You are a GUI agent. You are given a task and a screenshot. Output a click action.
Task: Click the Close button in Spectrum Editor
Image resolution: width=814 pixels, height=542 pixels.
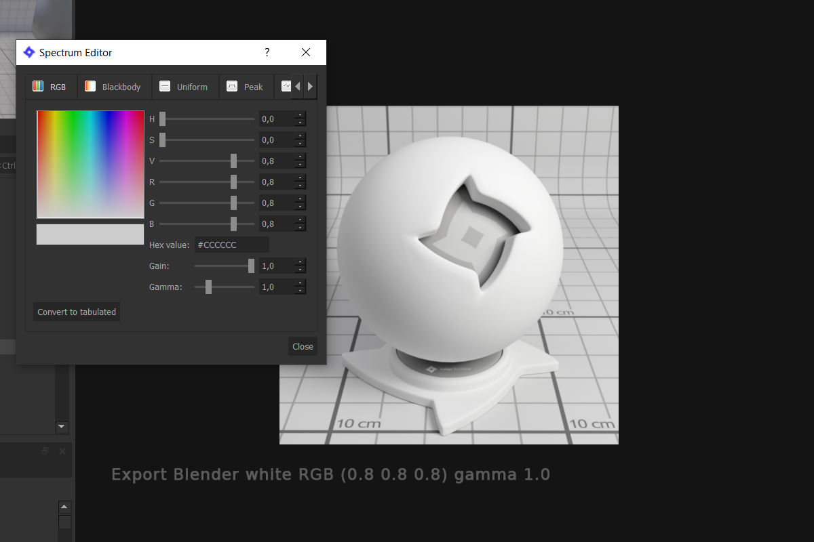[303, 346]
